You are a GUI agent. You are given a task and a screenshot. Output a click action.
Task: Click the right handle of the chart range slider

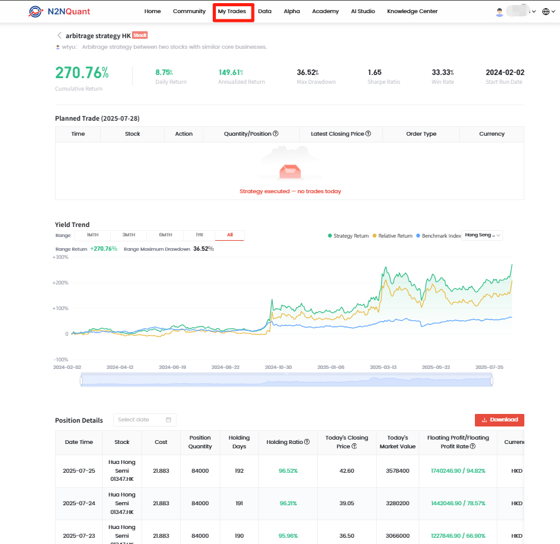pyautogui.click(x=492, y=381)
